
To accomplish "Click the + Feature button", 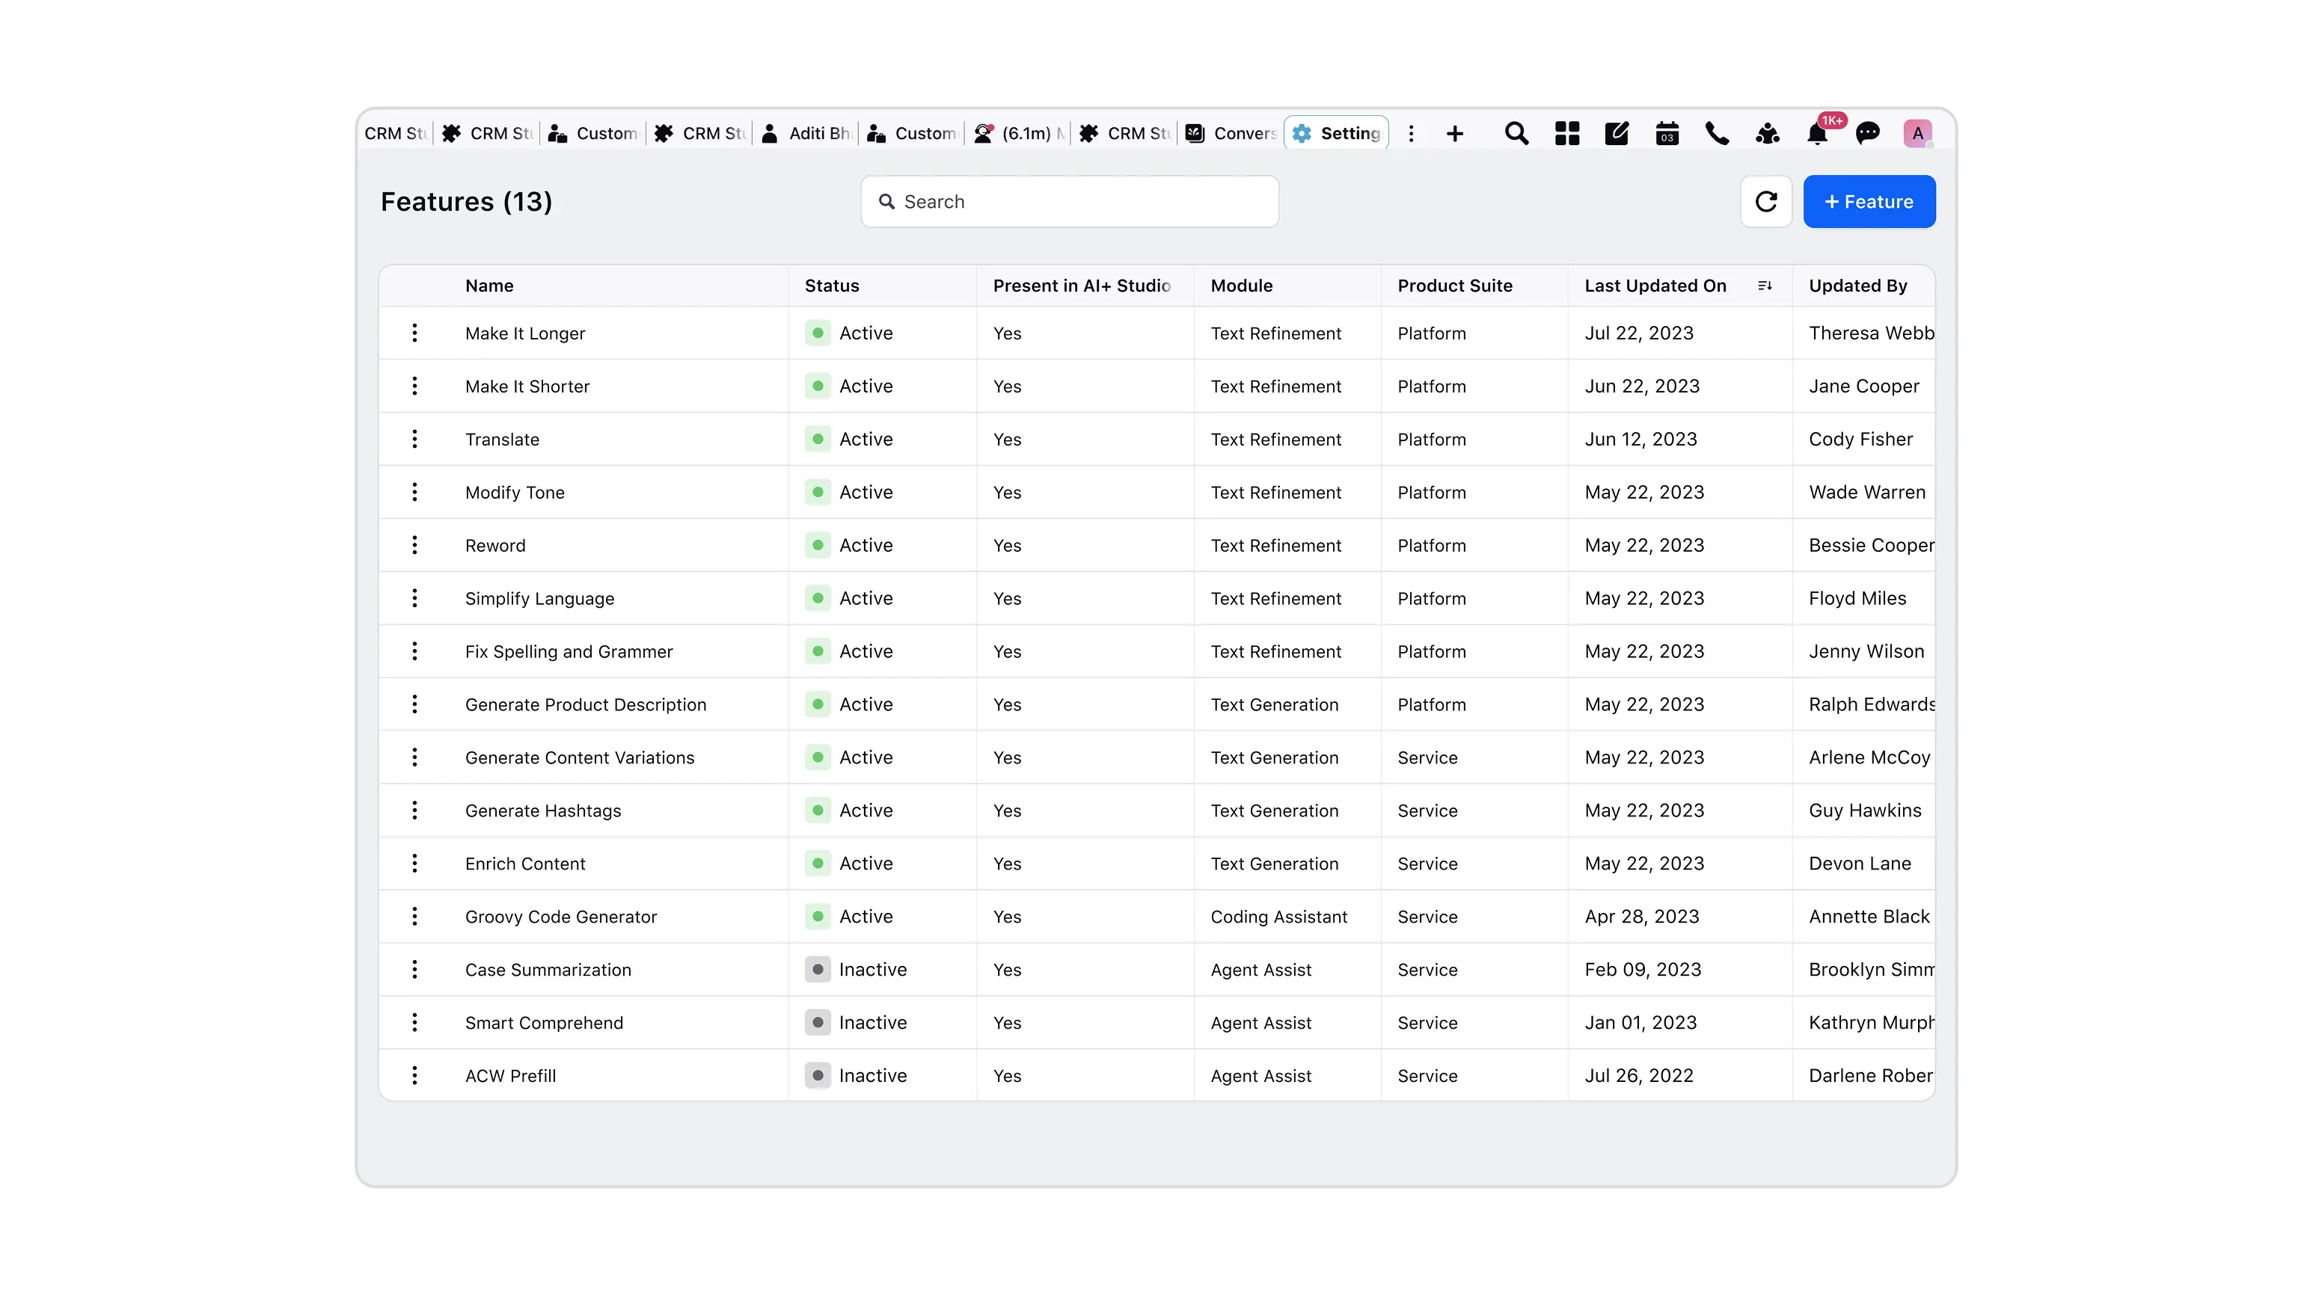I will 1869,201.
